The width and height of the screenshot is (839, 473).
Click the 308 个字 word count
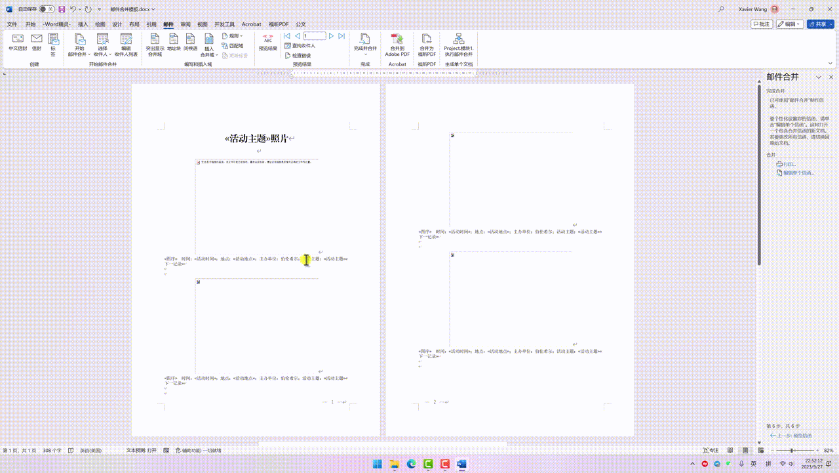52,451
